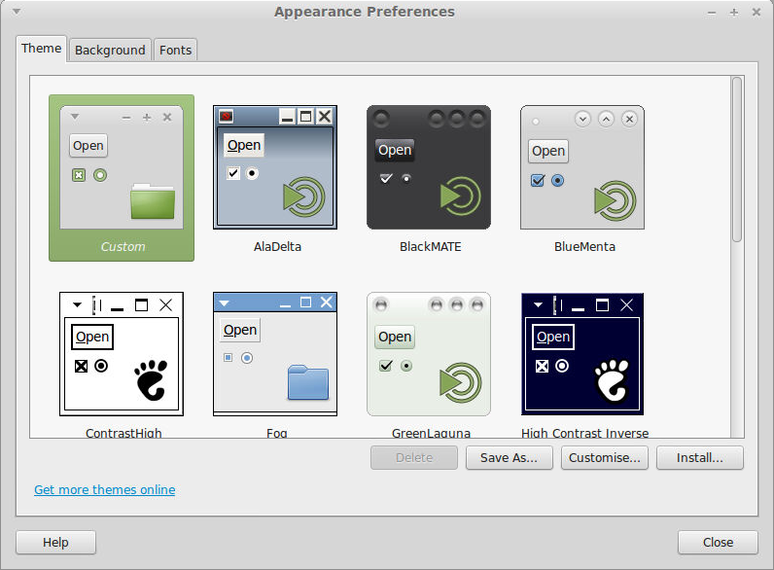Image resolution: width=774 pixels, height=570 pixels.
Task: Switch to the Background tab
Action: tap(110, 50)
